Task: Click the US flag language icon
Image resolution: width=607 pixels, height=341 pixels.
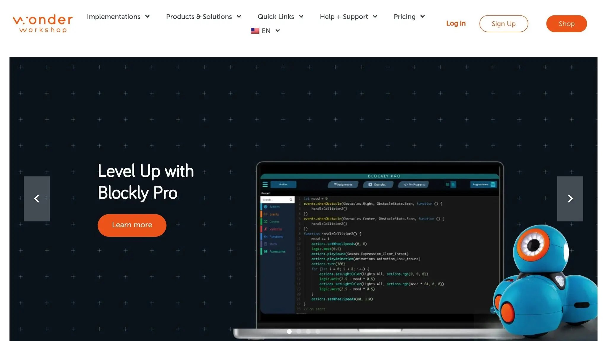Action: [255, 31]
